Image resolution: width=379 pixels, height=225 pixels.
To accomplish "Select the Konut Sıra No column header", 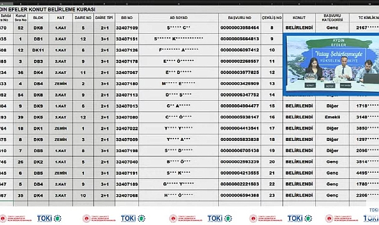I will point(21,18).
